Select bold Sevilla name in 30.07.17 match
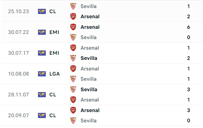203x128 pixels. [x=89, y=58]
